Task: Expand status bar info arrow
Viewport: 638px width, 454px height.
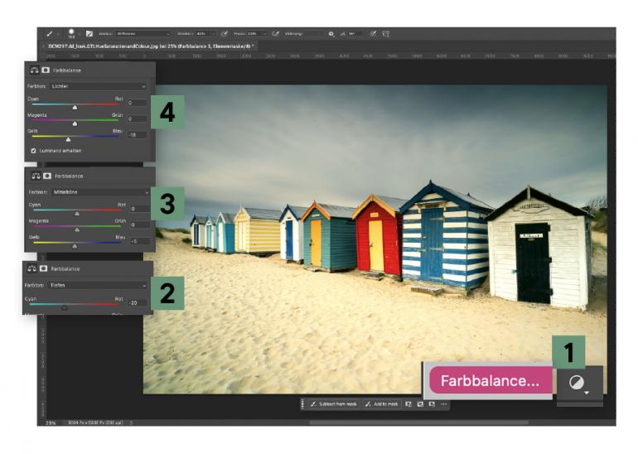Action: pyautogui.click(x=131, y=423)
